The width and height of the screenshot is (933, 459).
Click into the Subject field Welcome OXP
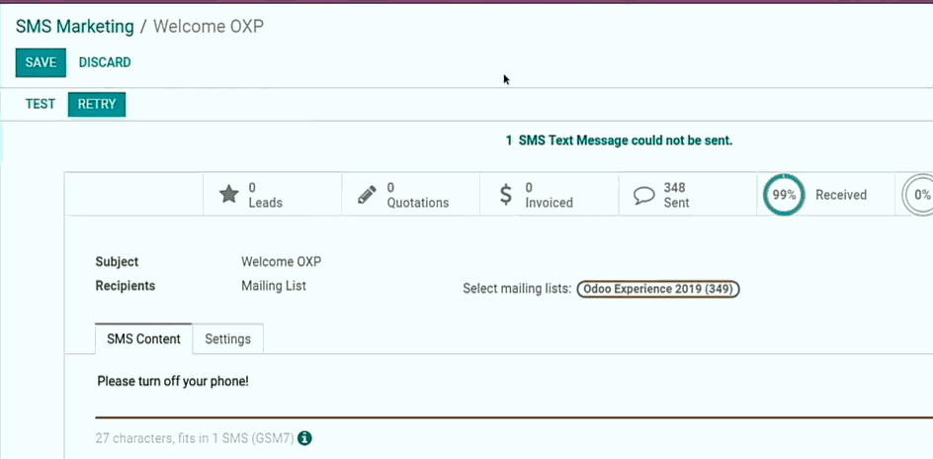click(281, 262)
